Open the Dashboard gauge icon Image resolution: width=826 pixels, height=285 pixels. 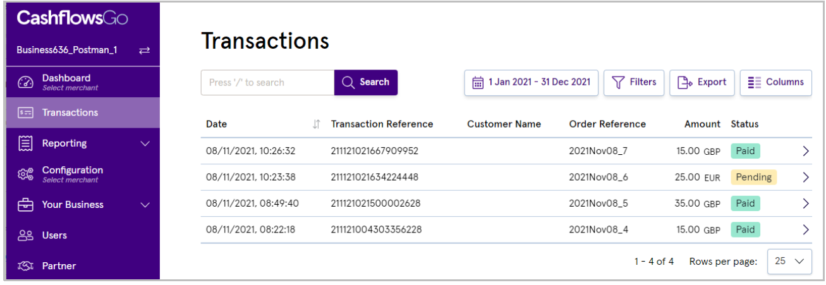(x=25, y=82)
